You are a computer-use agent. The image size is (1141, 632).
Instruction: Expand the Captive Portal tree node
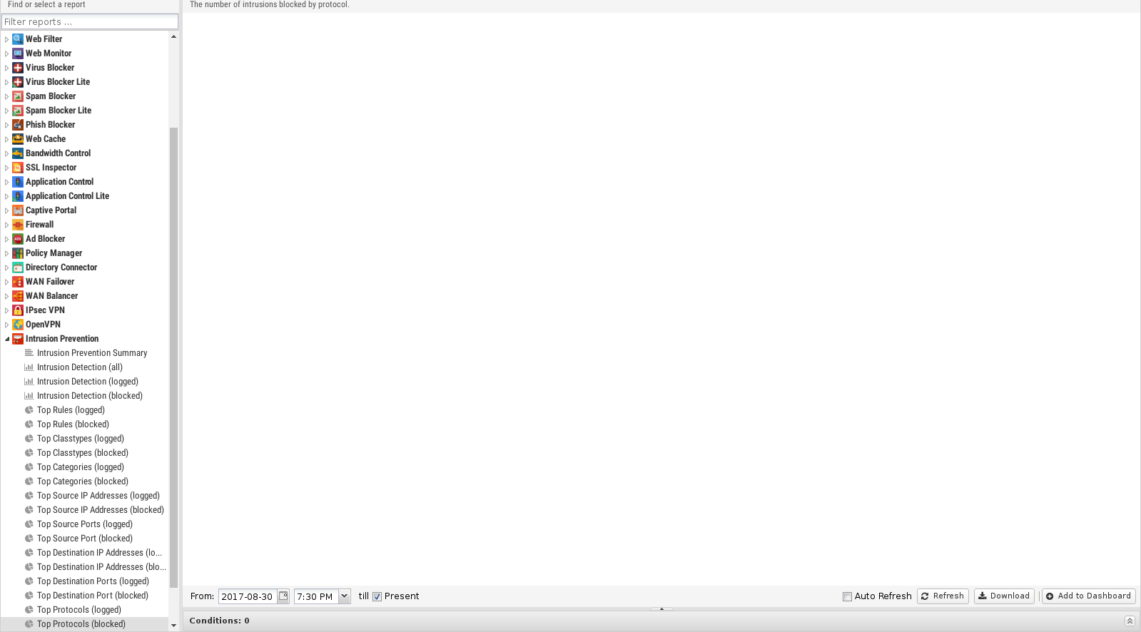(6, 210)
